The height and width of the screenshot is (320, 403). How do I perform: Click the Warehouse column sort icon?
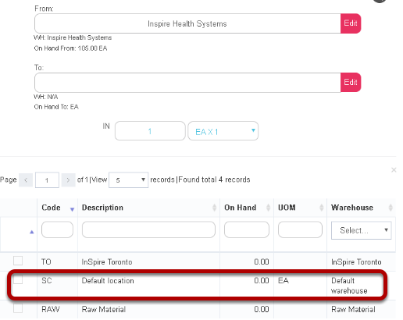point(391,208)
